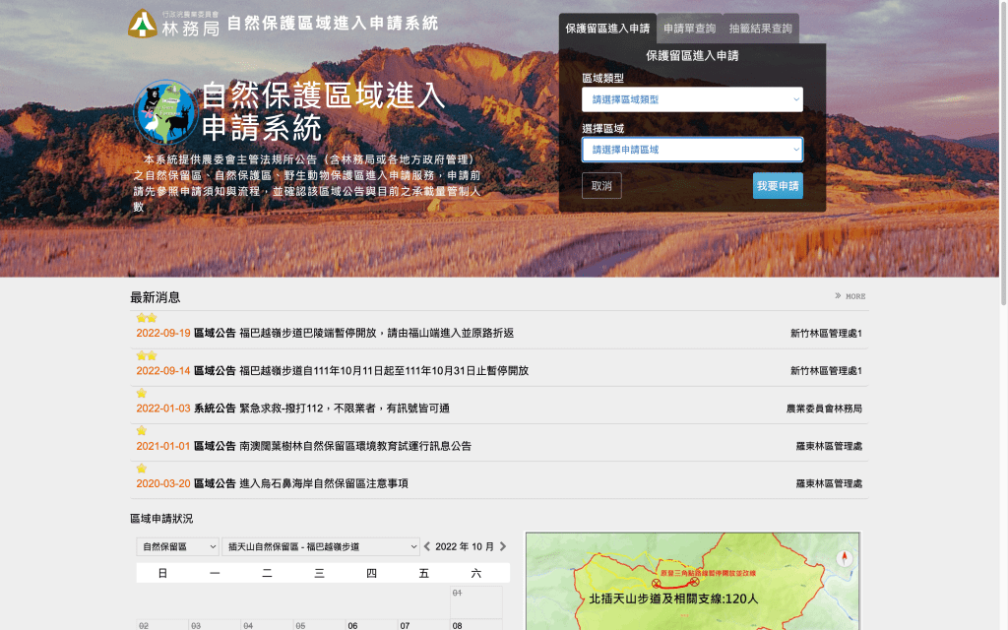Click the compass icon on the map
This screenshot has height=630, width=1008.
click(845, 559)
